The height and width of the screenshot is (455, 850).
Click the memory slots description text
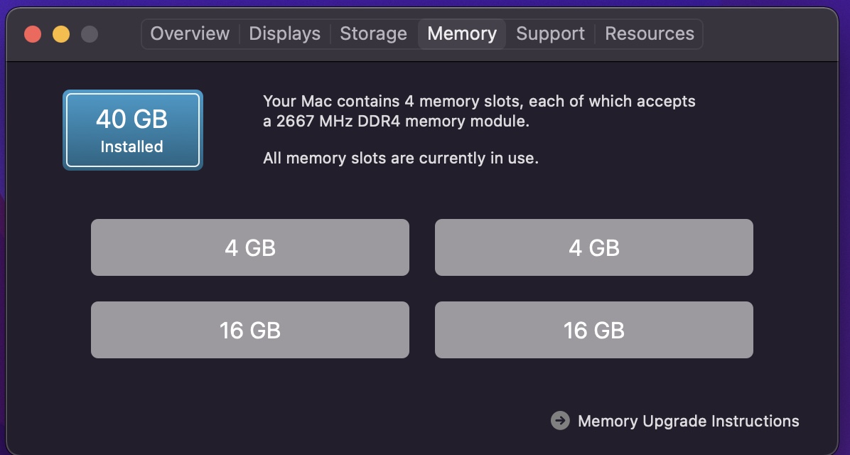click(x=479, y=102)
